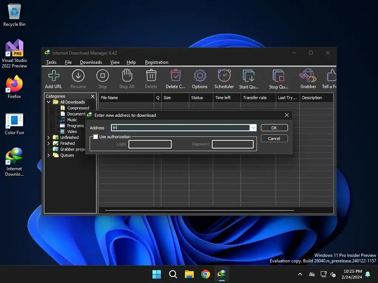Open Google Chrome from the taskbar
This screenshot has width=378, height=283.
206,274
